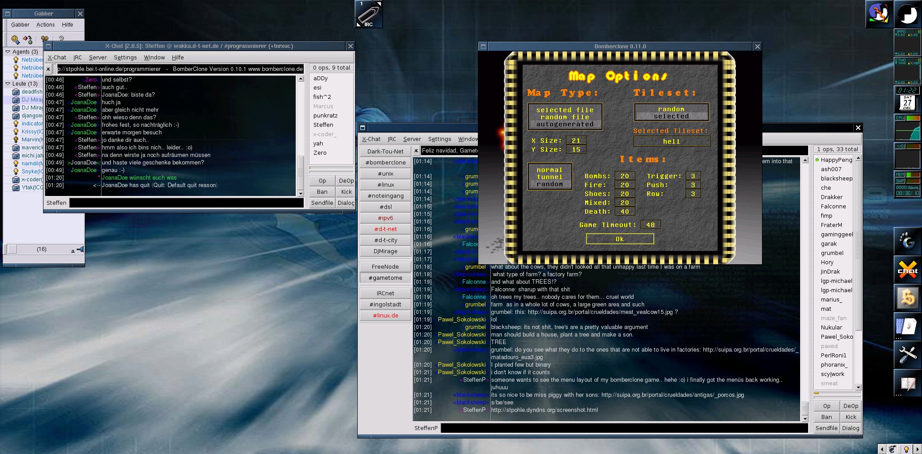Open the binary document editor dock icon
922x454 pixels.
click(x=907, y=326)
